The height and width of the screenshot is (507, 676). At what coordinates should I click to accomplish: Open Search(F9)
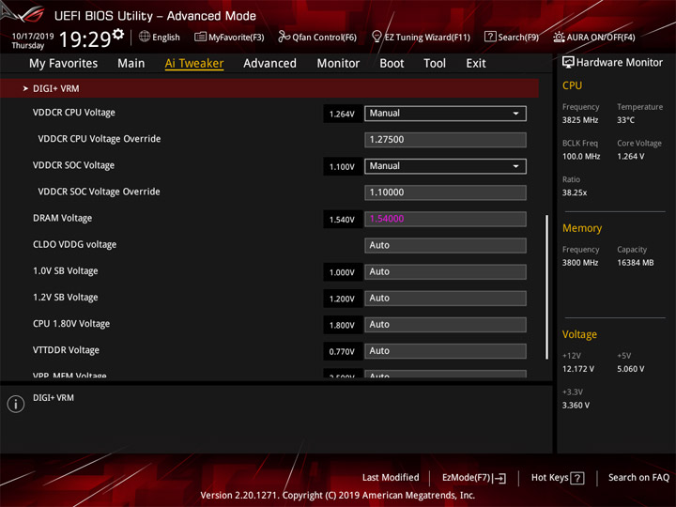[512, 37]
